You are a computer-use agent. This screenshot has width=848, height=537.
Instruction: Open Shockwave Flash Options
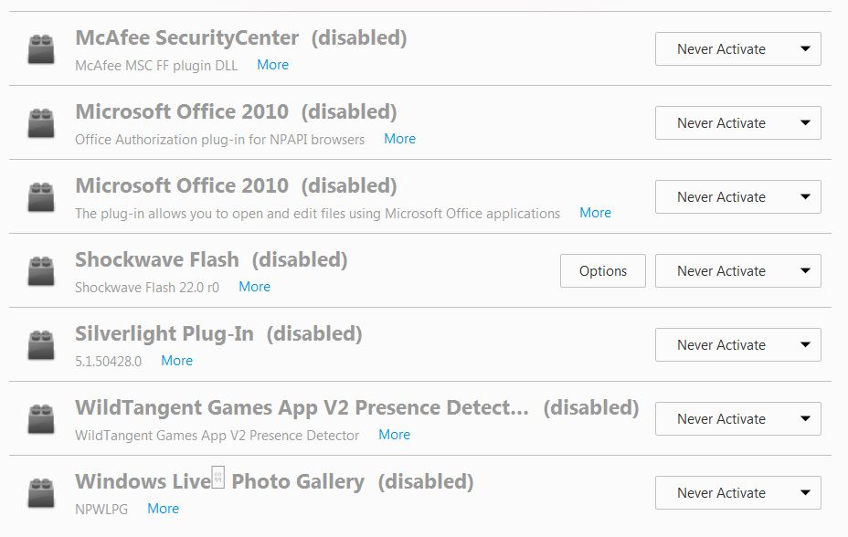point(602,271)
